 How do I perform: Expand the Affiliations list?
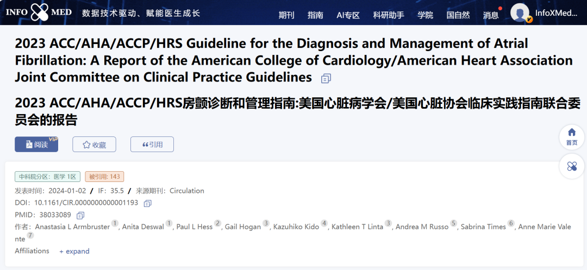click(x=74, y=252)
